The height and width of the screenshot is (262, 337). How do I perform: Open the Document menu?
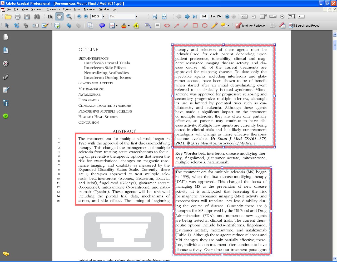click(x=37, y=9)
